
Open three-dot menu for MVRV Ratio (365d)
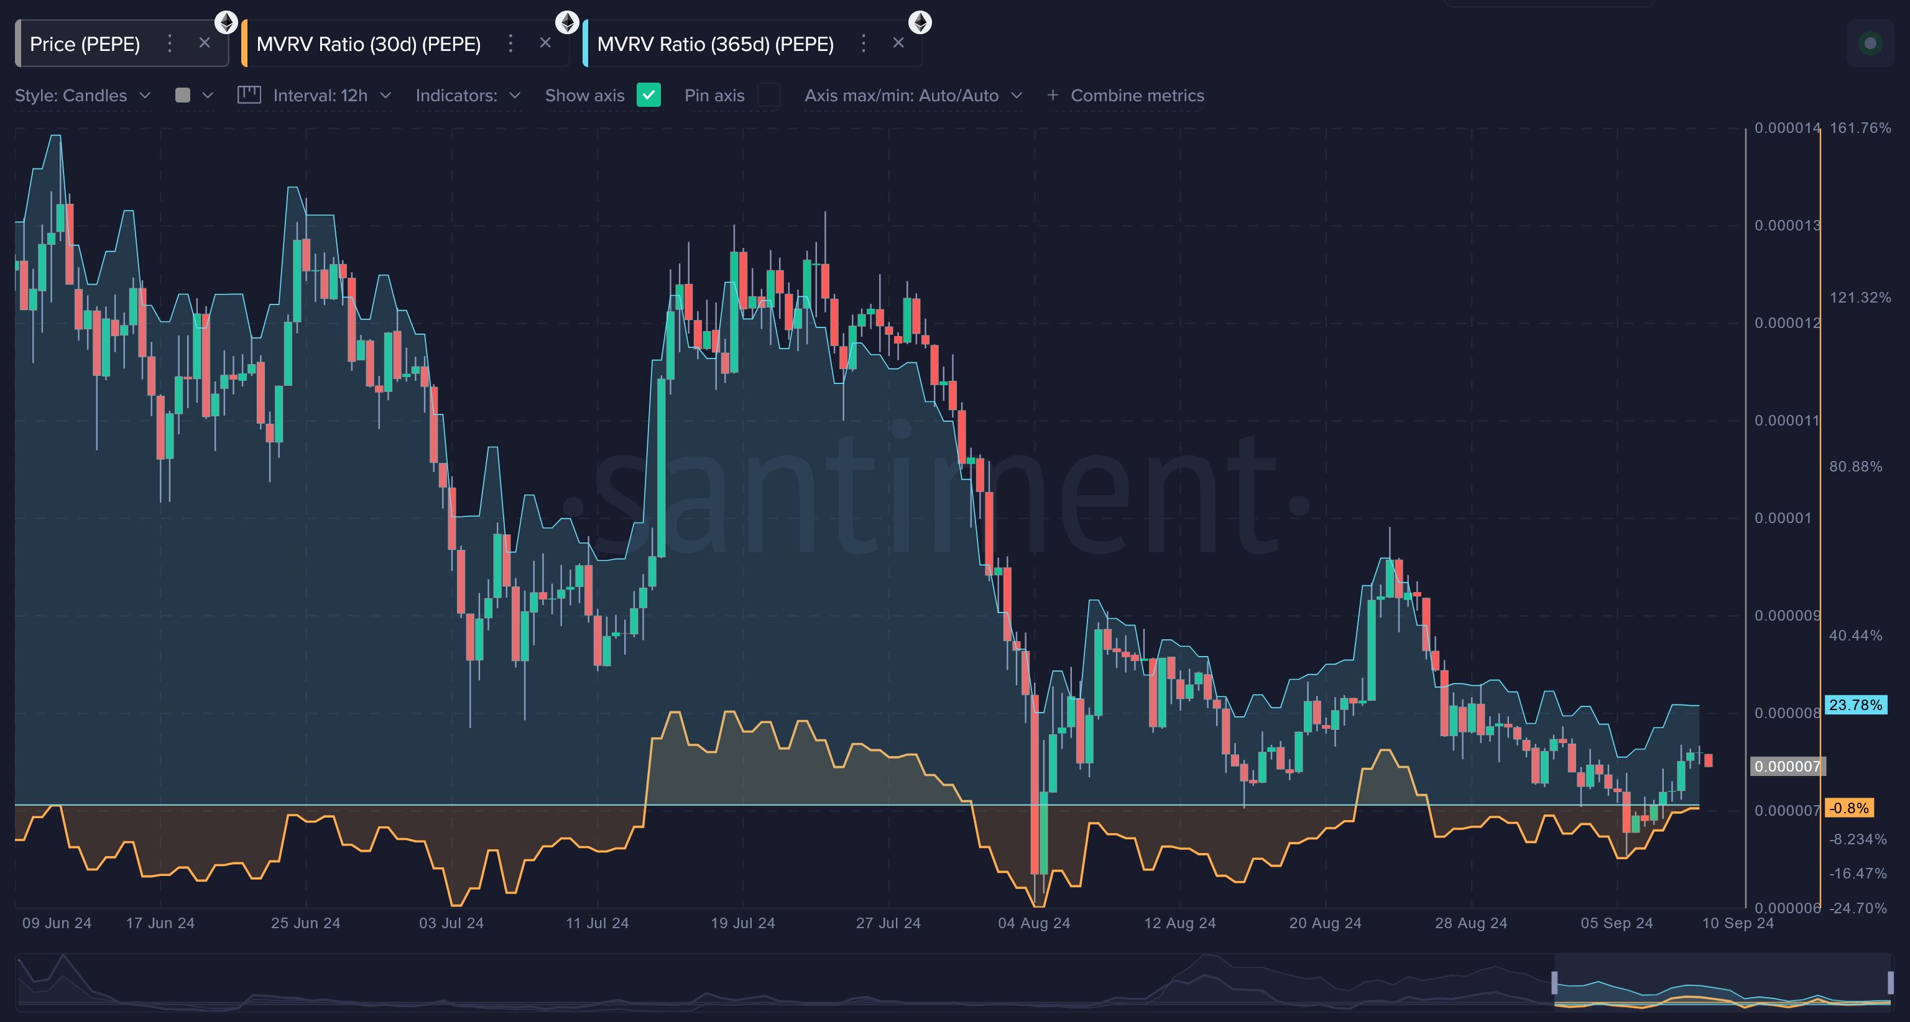[863, 43]
